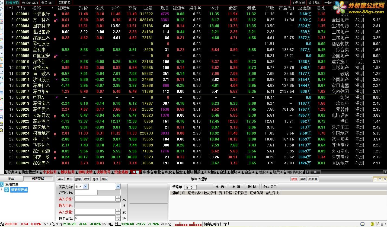The height and width of the screenshot is (227, 387).
Task: Select the 策略预埋单 tree item
Action: pyautogui.click(x=19, y=190)
